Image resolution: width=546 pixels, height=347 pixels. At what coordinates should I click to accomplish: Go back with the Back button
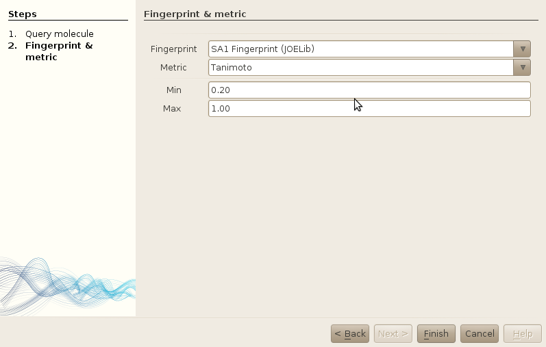350,334
